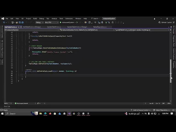This screenshot has width=176, height=132.
Task: Open the Analyze menu
Action: (x=54, y=18)
